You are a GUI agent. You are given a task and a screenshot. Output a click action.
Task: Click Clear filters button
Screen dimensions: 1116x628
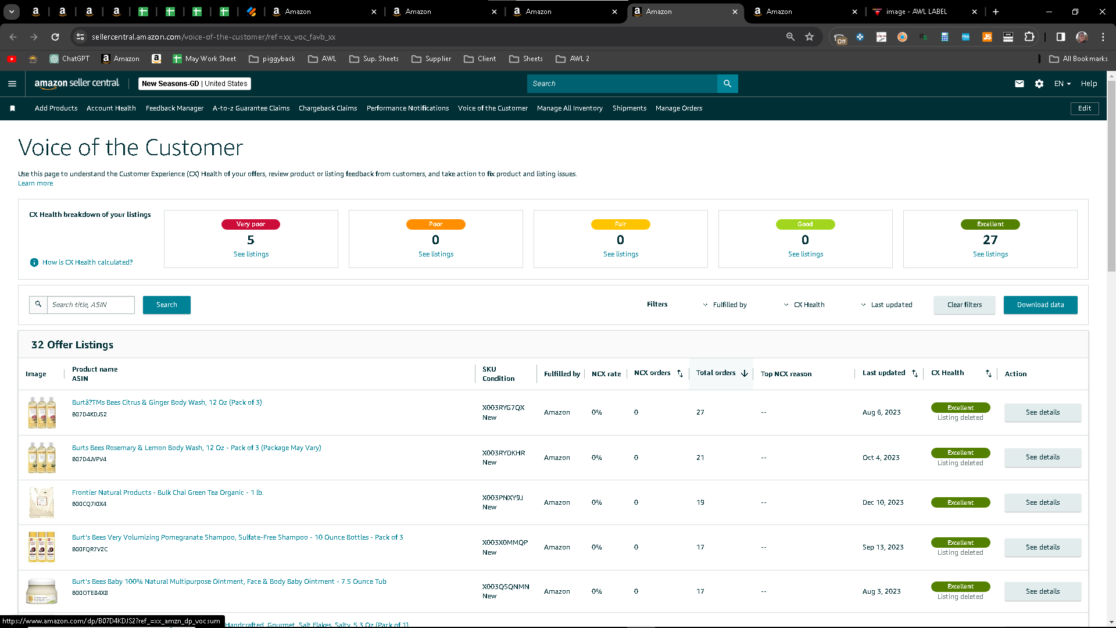tap(964, 305)
